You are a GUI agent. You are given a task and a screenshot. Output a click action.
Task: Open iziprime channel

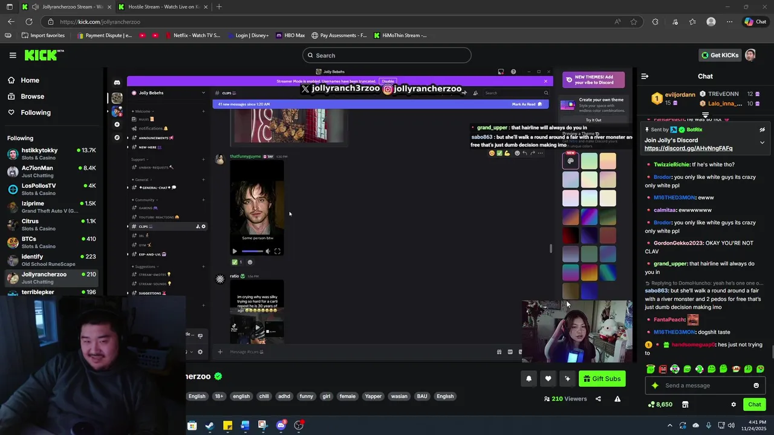pos(51,207)
